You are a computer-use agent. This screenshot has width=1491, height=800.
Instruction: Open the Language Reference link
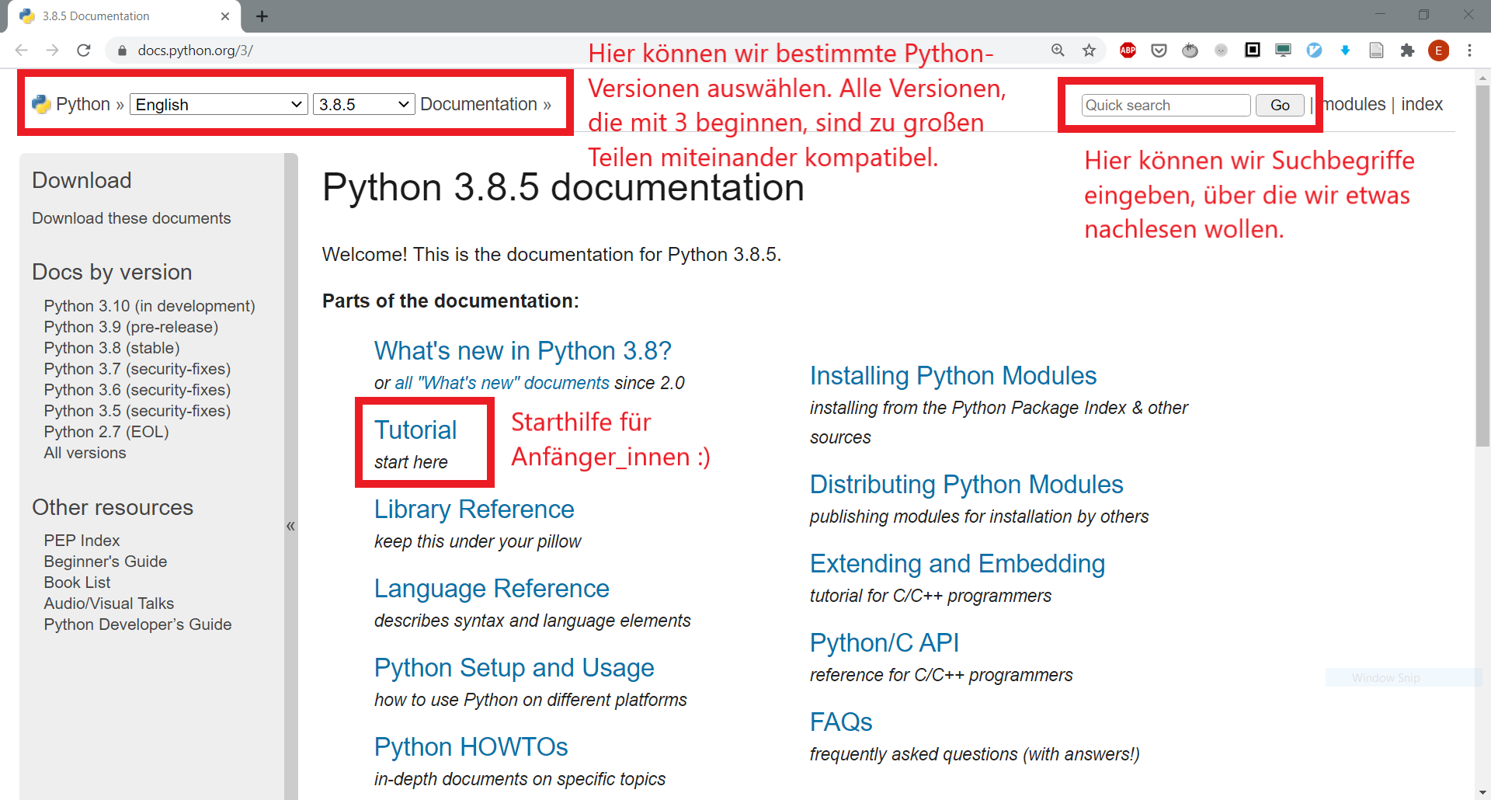(492, 589)
